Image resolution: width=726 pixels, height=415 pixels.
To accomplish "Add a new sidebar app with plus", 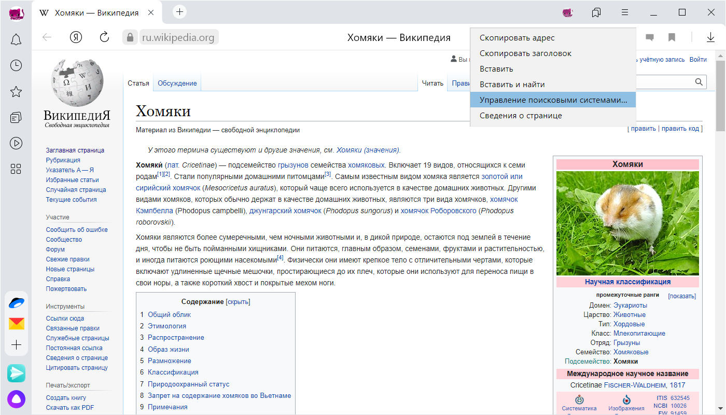I will (x=17, y=345).
